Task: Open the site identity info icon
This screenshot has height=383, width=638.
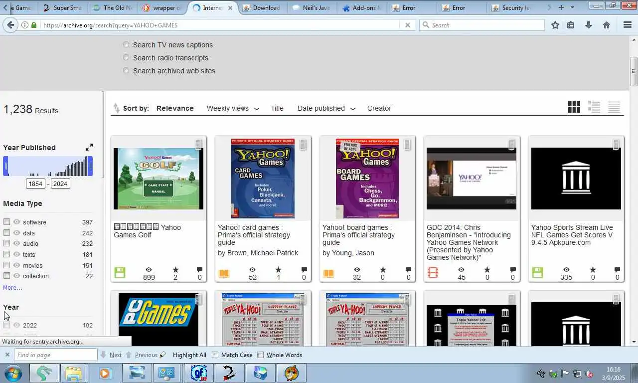Action: point(25,25)
